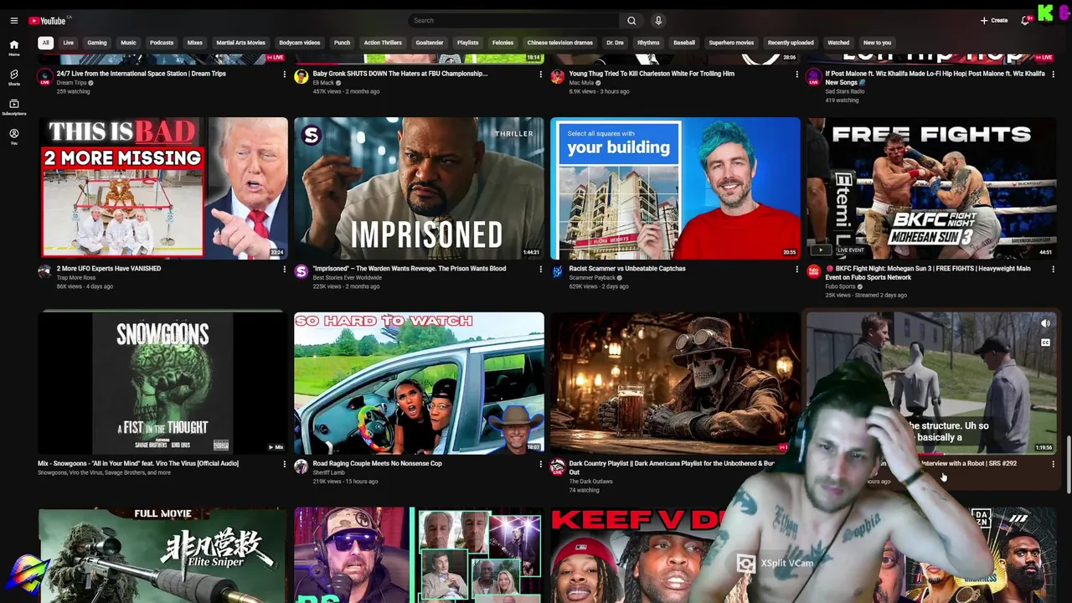The width and height of the screenshot is (1072, 603).
Task: Open Trap More Ross channel avatar
Action: click(44, 271)
